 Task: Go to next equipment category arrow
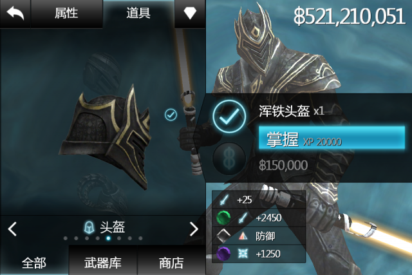(x=194, y=229)
